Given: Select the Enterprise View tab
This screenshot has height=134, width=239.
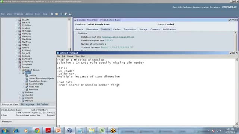Looking at the screenshot, I should 10,104.
